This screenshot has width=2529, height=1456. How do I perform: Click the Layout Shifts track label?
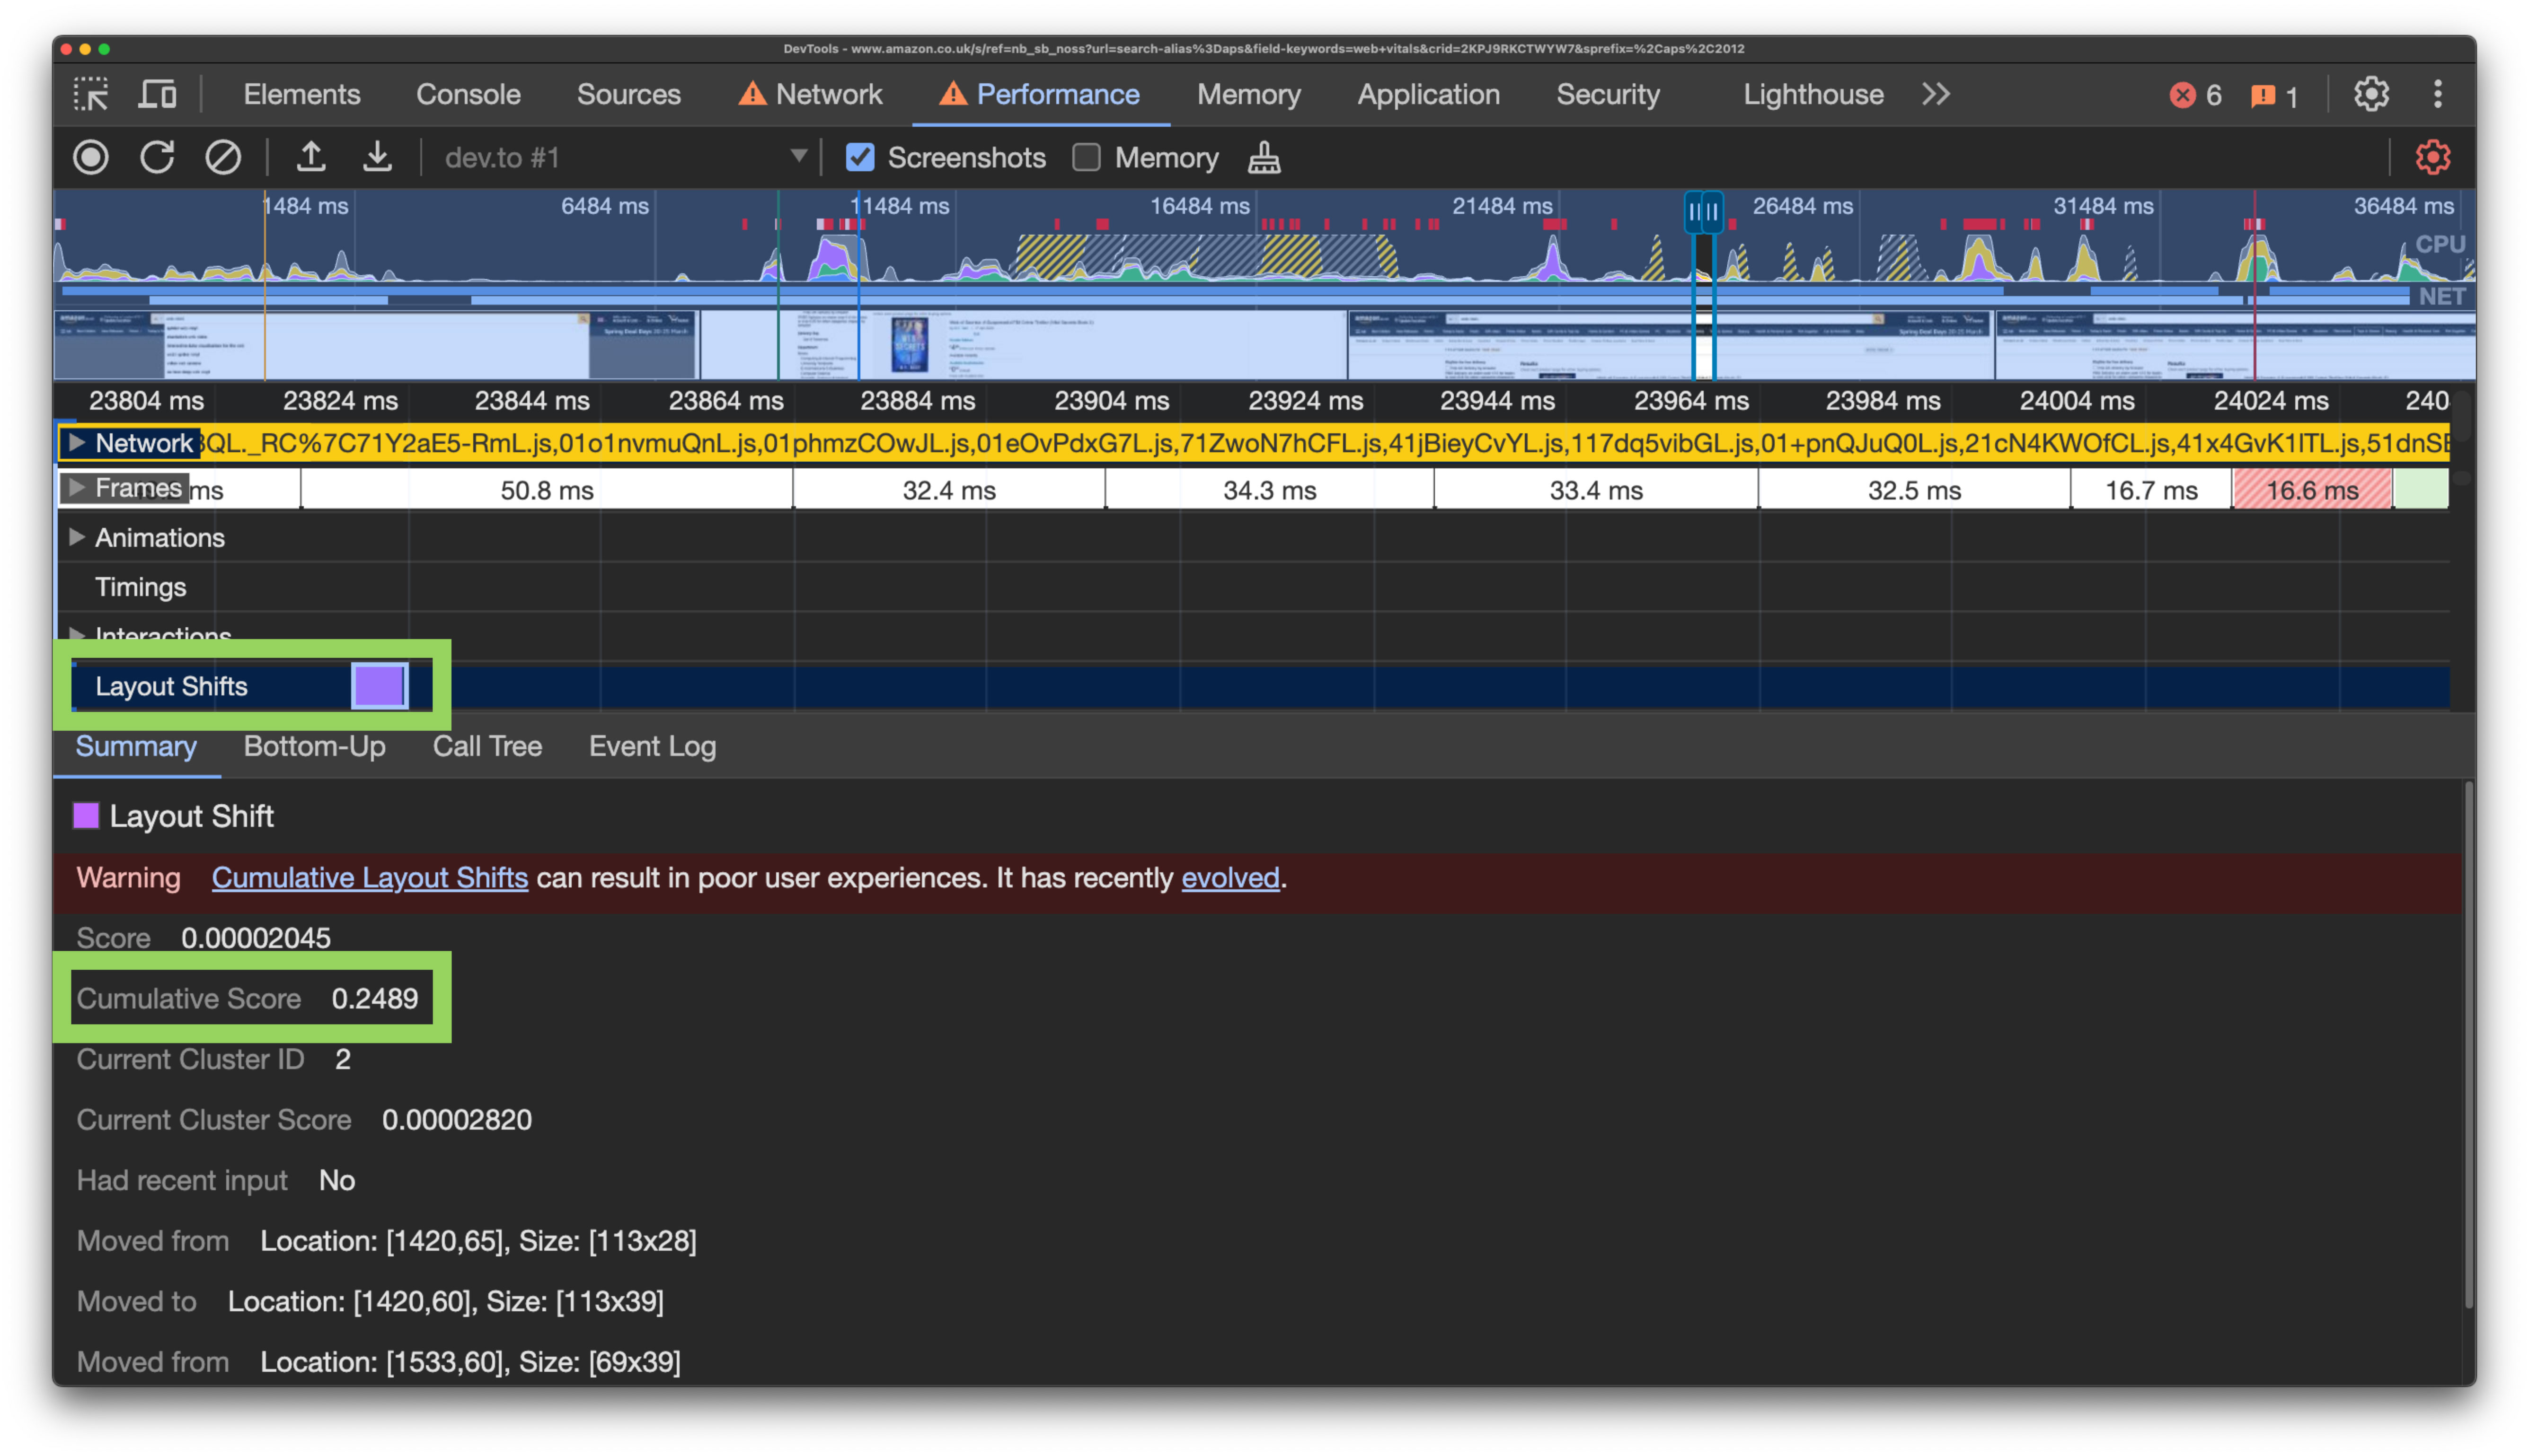click(x=171, y=686)
